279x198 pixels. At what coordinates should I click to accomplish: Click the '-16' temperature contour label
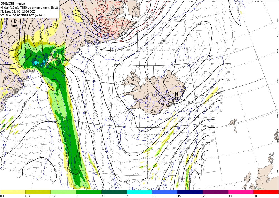coord(8,89)
